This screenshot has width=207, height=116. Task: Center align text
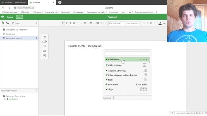67,23
